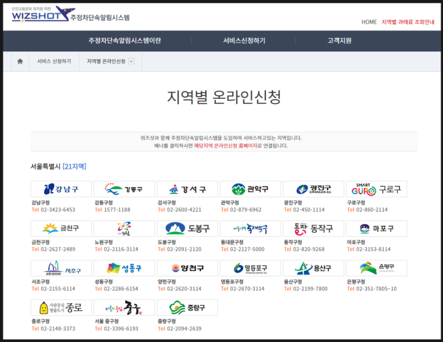Open the 강동구 district logo banner
Screen dimensions: 443x342
[x=124, y=189]
